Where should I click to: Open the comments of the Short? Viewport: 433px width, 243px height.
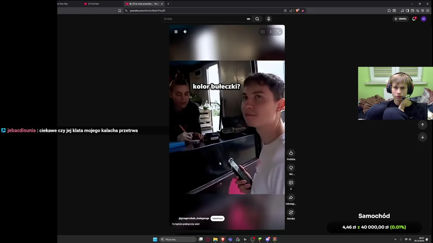(291, 183)
